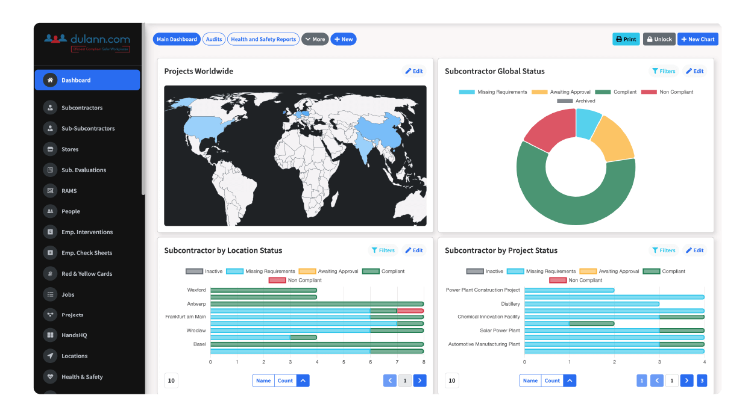Open RAMS from the sidebar

69,191
